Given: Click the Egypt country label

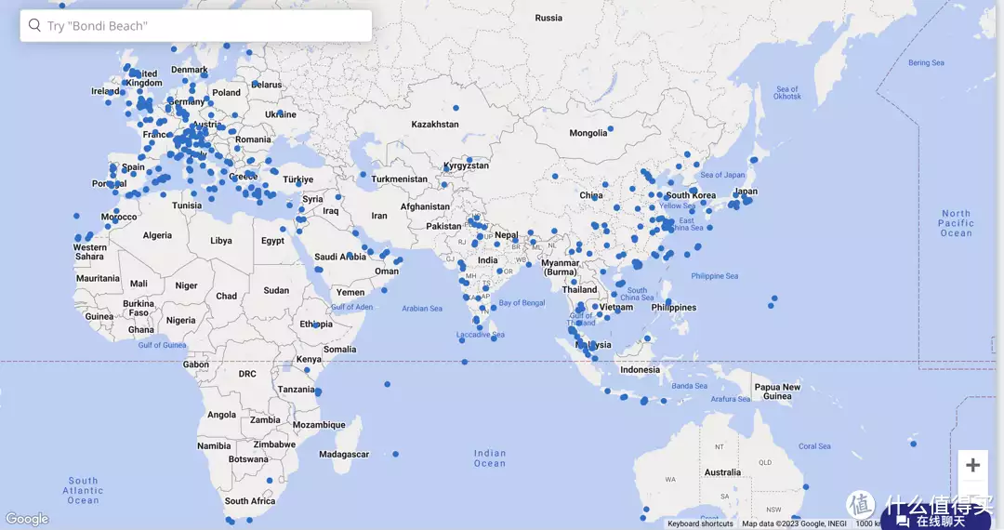Looking at the screenshot, I should coord(272,241).
